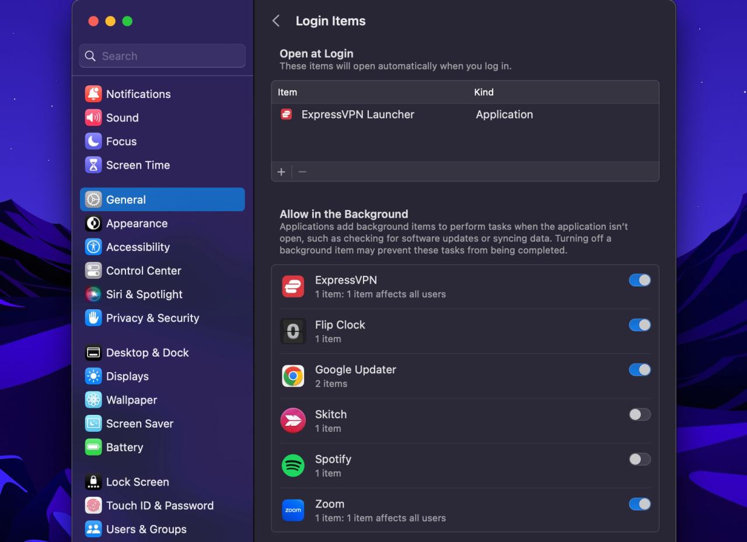Screen dimensions: 747x542
Task: Click the Spotify app icon
Action: 293,466
